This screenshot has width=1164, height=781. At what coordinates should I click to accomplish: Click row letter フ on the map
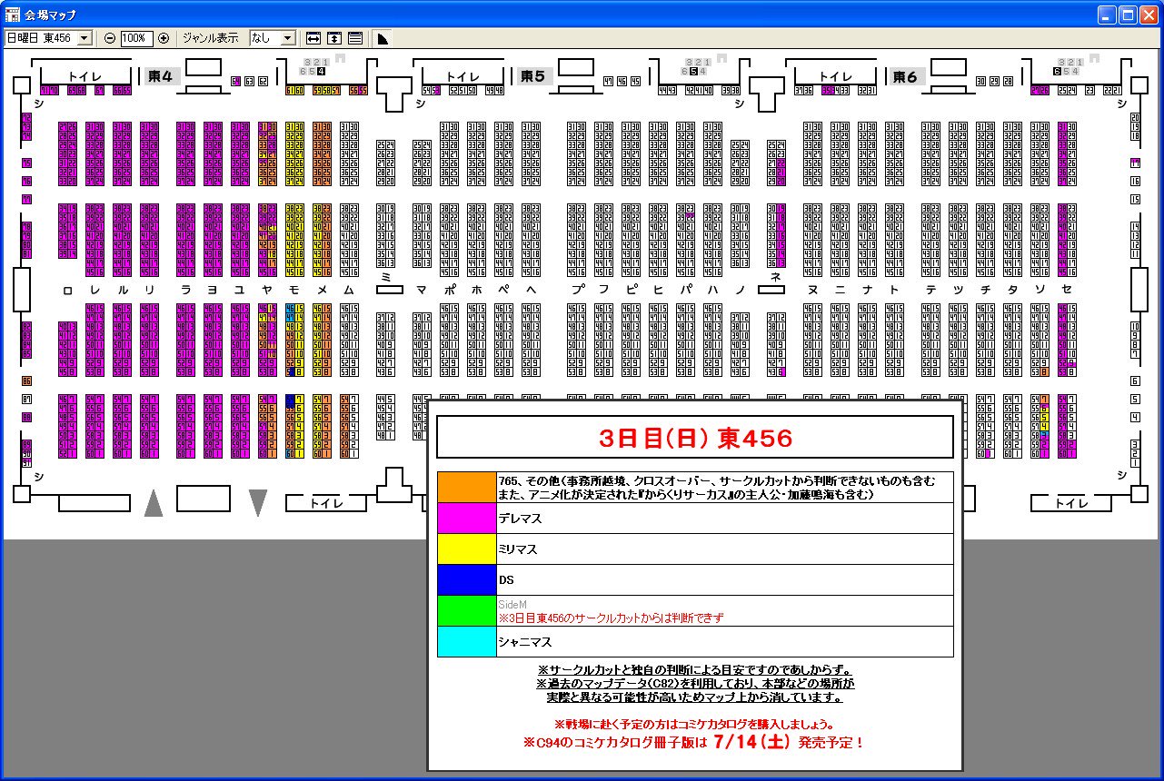(604, 290)
